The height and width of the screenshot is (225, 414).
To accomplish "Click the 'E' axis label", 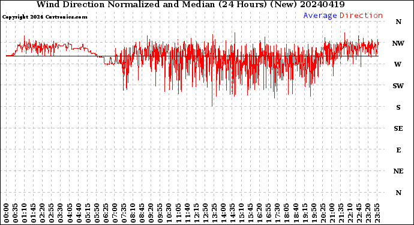I will (x=398, y=150).
